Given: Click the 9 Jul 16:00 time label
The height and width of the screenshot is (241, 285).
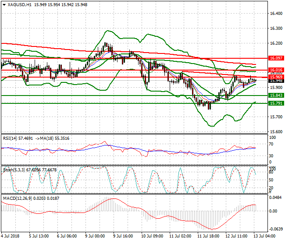Looking at the screenshot, I should tap(123, 236).
